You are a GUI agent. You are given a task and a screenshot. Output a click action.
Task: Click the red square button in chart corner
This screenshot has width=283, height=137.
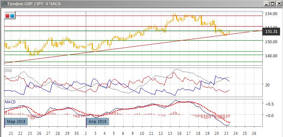click(x=7, y=16)
